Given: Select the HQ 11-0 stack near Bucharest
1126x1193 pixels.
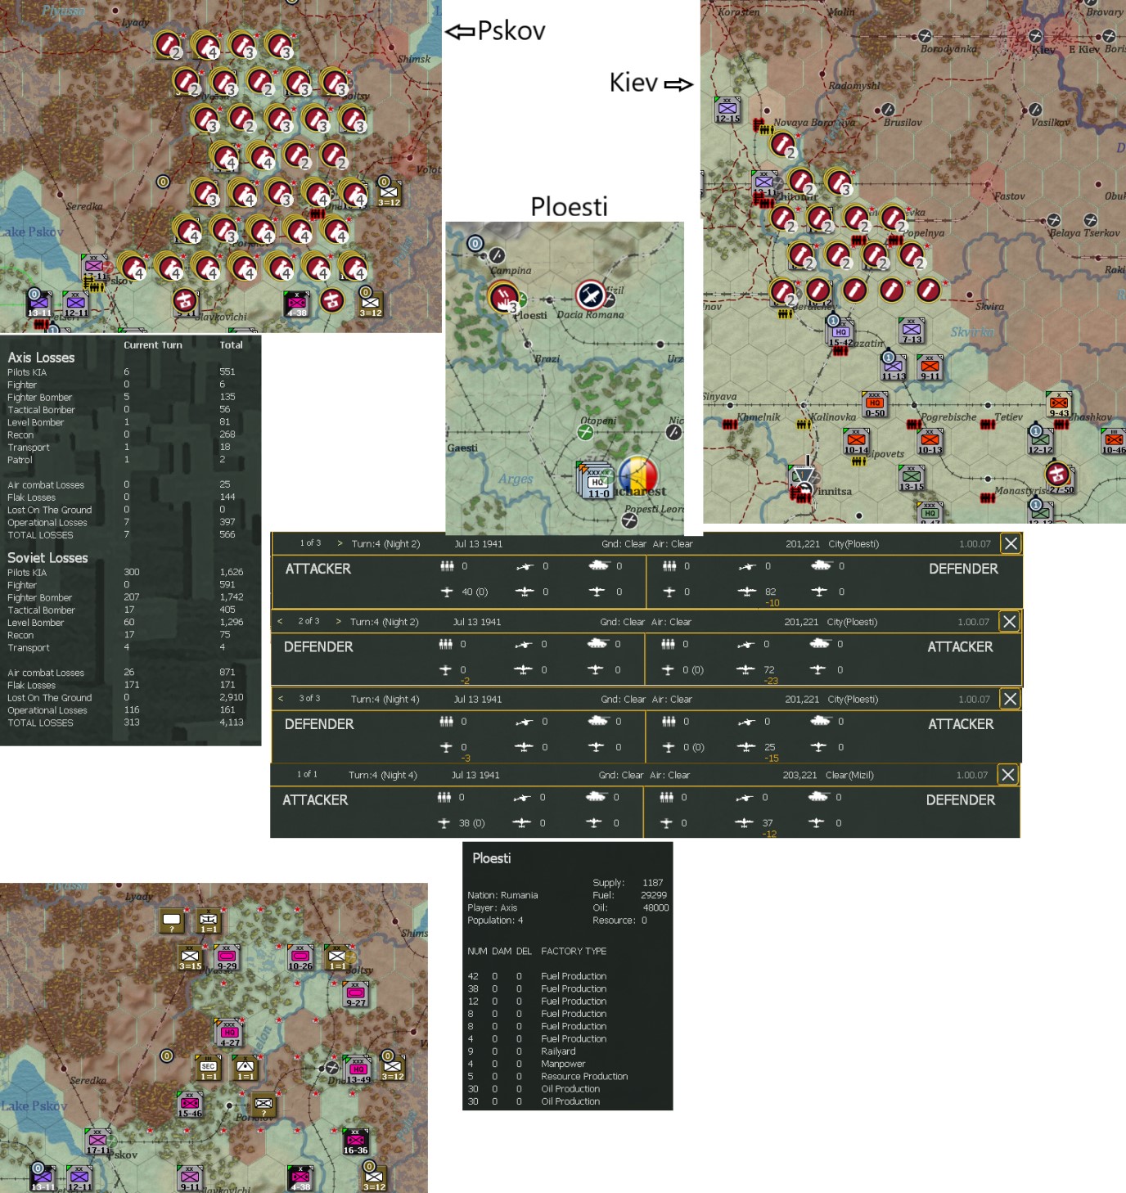Looking at the screenshot, I should [597, 482].
